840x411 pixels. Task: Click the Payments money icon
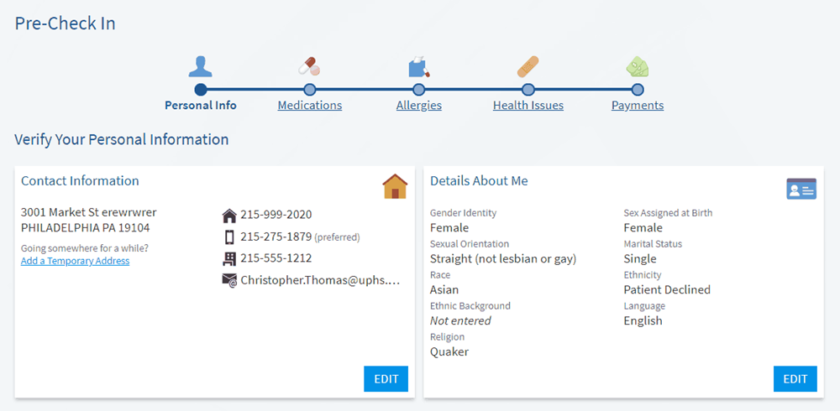(638, 67)
